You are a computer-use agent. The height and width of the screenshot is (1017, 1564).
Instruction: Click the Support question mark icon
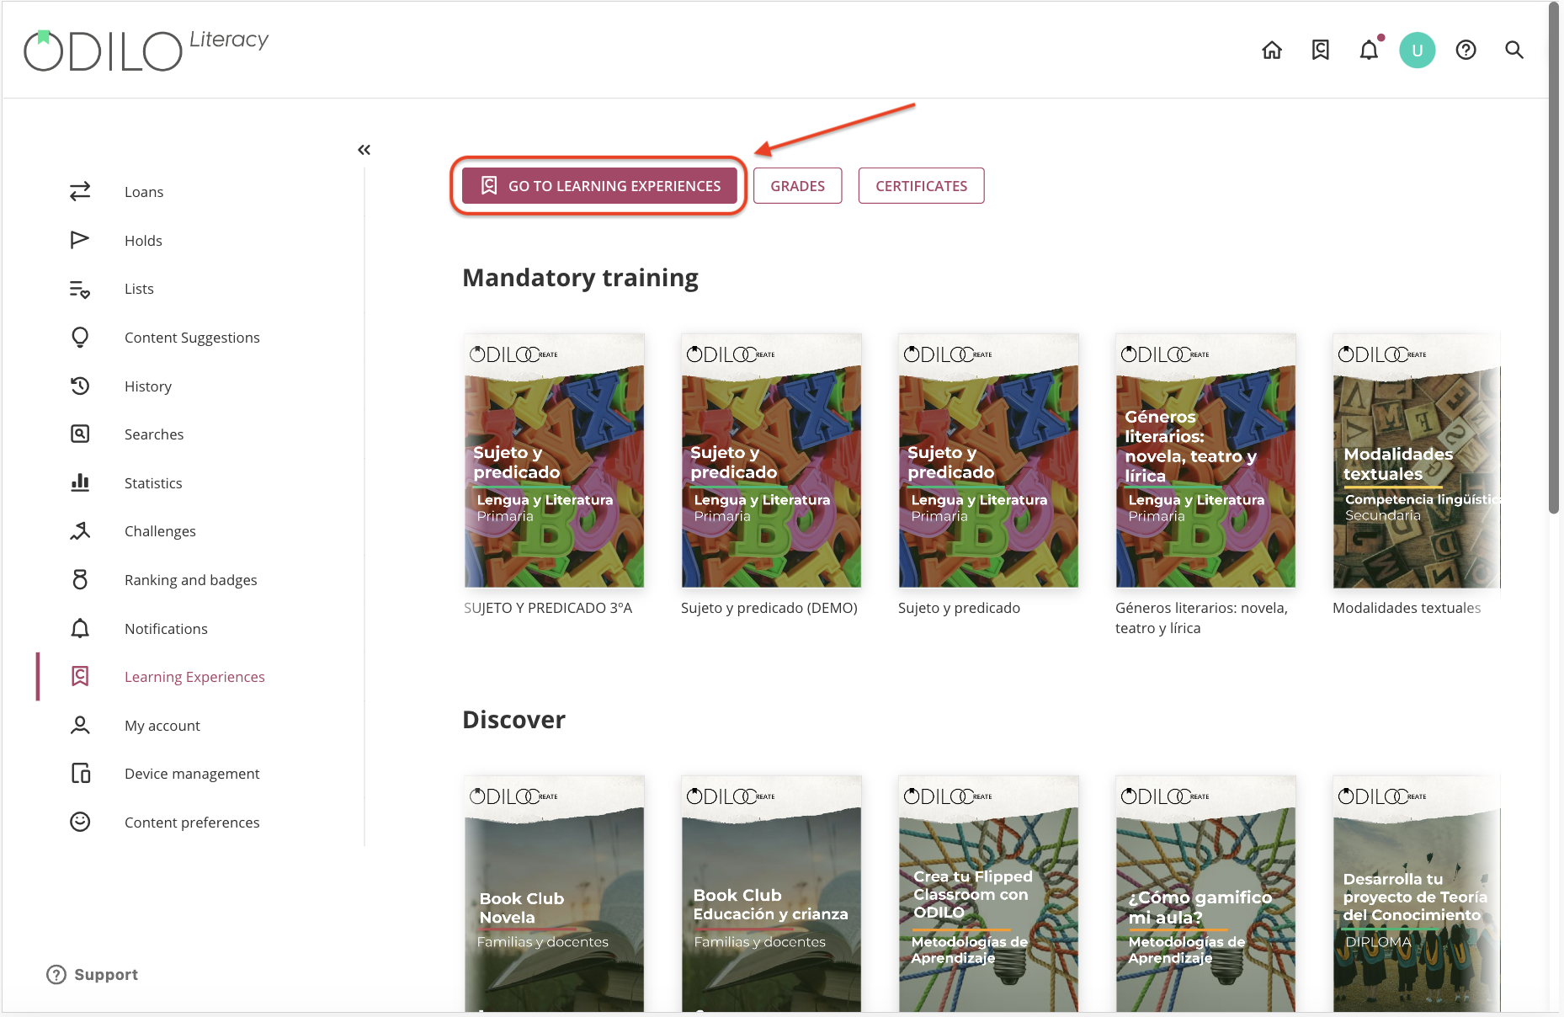point(56,975)
